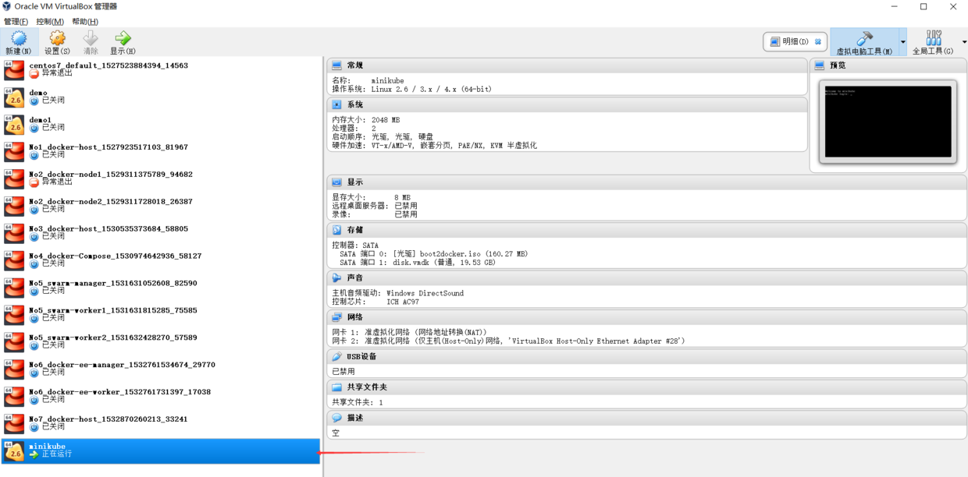Click the 共享文件夹 section folder icon
The width and height of the screenshot is (968, 477).
[x=336, y=387]
